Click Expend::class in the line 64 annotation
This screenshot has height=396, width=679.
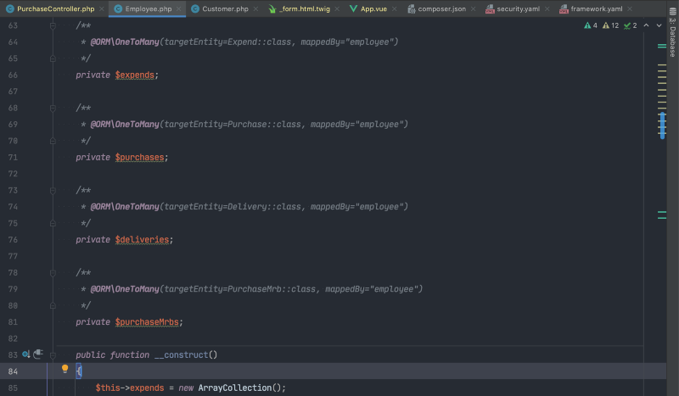[x=260, y=42]
